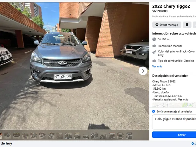
Task: Send message with blue Enviar button
Action: point(174,135)
